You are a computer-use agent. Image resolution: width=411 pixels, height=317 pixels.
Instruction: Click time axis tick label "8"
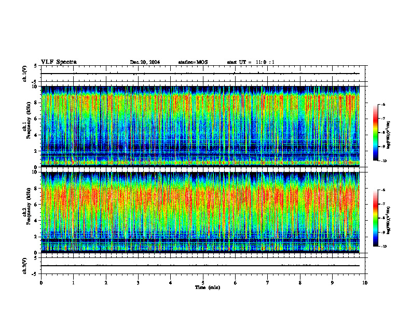(300, 283)
